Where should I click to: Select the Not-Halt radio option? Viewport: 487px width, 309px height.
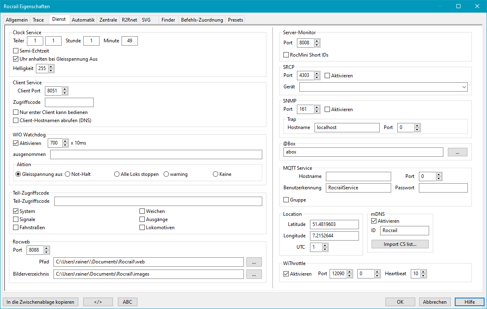(x=68, y=174)
